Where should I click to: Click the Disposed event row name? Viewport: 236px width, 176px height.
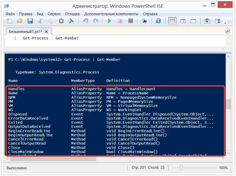[18, 114]
